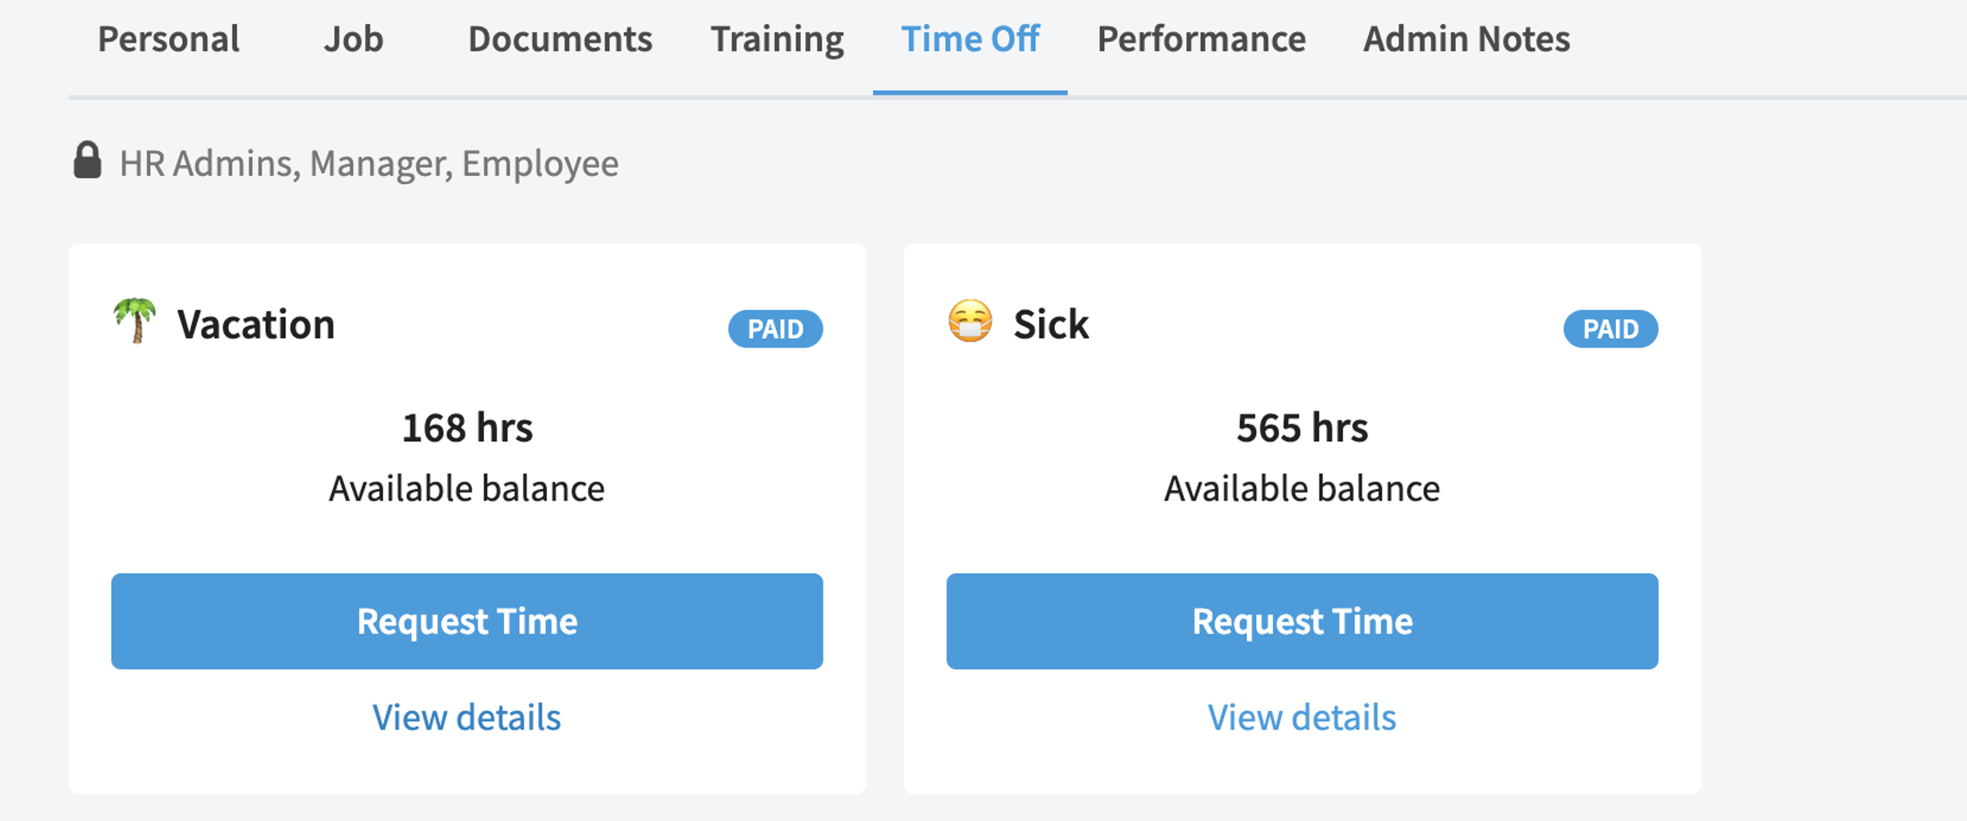The image size is (1967, 821).
Task: Click the 565 hrs sick balance
Action: click(x=1302, y=428)
